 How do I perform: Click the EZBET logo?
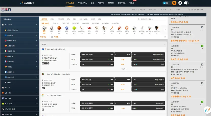pyautogui.click(x=27, y=3)
